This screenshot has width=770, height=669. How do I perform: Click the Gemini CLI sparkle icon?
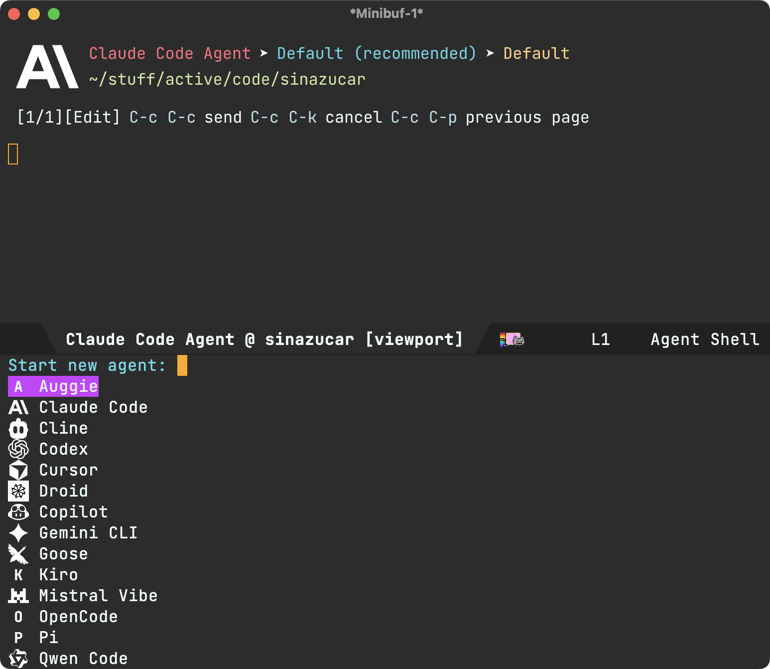pos(18,533)
